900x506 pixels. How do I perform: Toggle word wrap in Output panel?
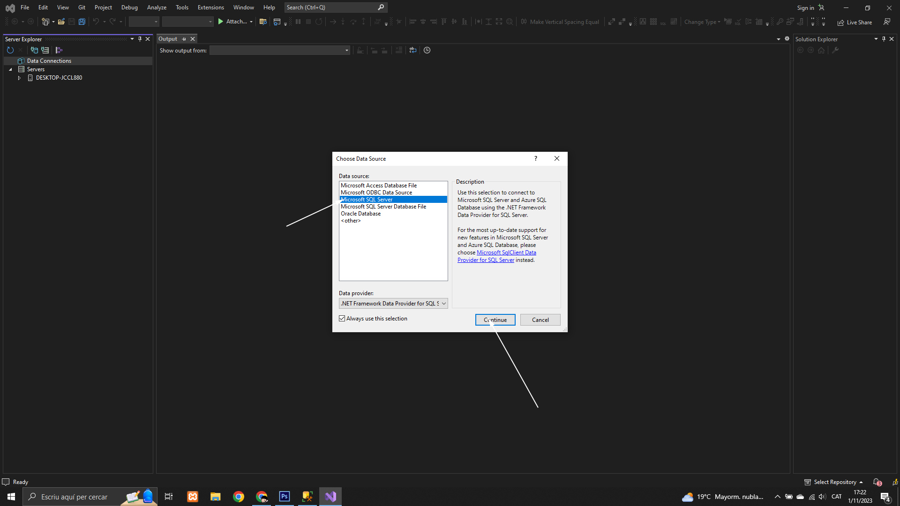412,50
